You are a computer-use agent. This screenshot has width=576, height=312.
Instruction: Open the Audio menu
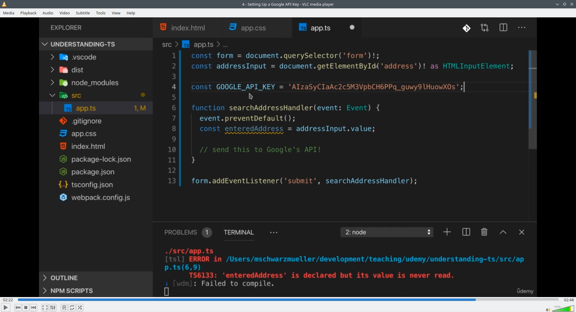(48, 13)
